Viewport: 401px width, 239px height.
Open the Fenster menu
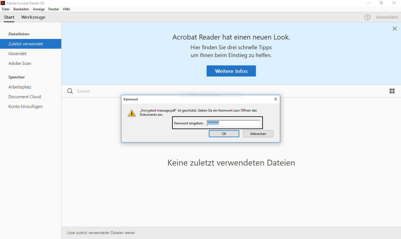pyautogui.click(x=54, y=9)
